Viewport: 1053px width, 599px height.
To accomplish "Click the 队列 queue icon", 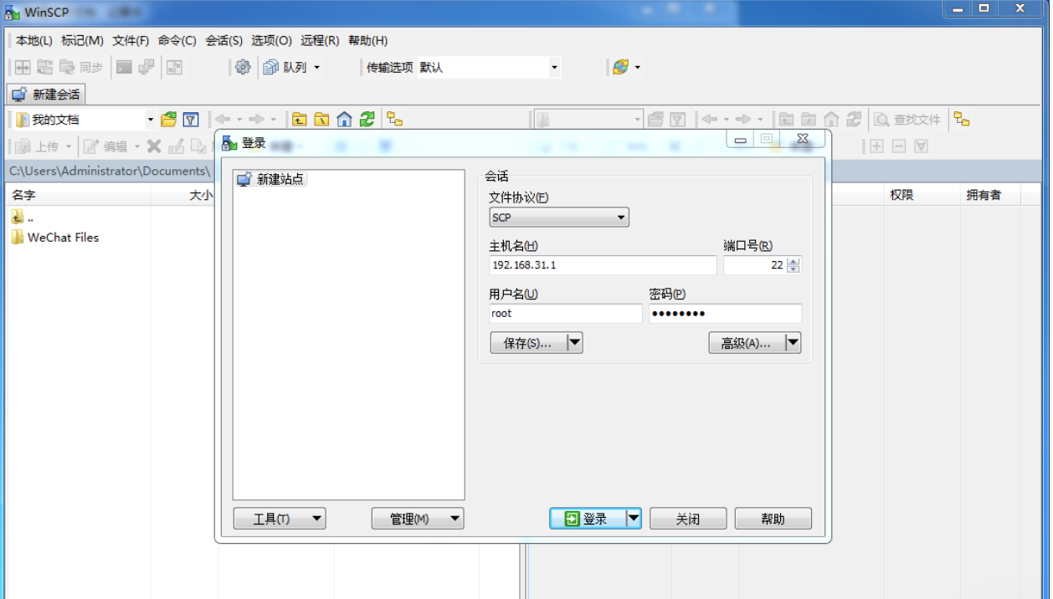I will point(285,68).
